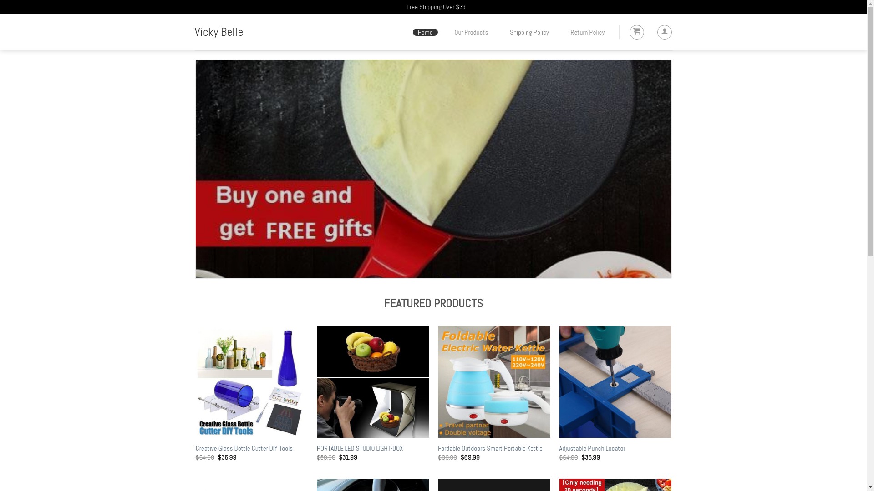
Task: Select Adjustable Punch Locator title link
Action: tap(592, 448)
